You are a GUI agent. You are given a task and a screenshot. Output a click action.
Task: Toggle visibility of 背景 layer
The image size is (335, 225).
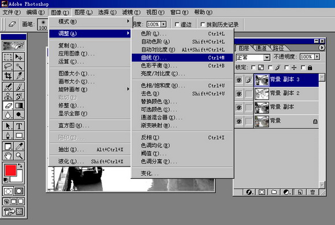[x=239, y=121]
